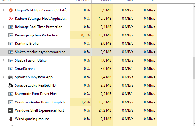Sort processes by the Procesor column
The image size is (195, 126).
point(81,1)
